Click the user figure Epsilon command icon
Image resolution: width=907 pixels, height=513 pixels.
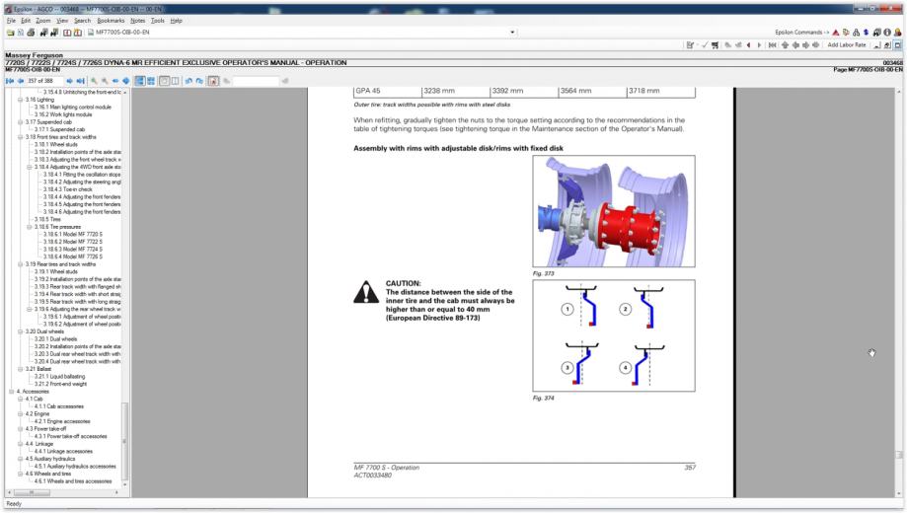click(x=898, y=33)
